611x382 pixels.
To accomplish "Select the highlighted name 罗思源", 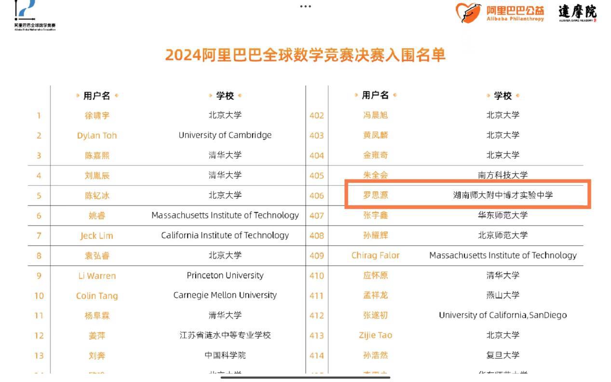I will click(375, 195).
